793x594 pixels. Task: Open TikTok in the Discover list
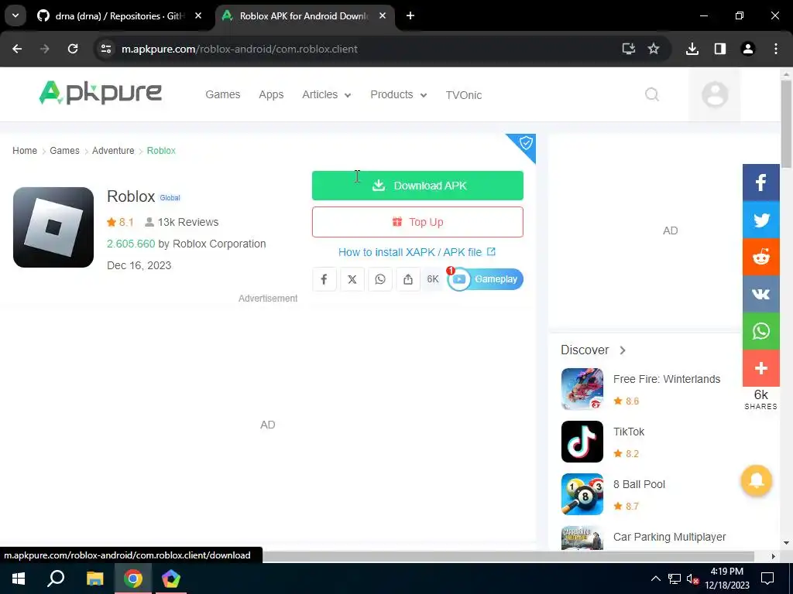tap(629, 432)
